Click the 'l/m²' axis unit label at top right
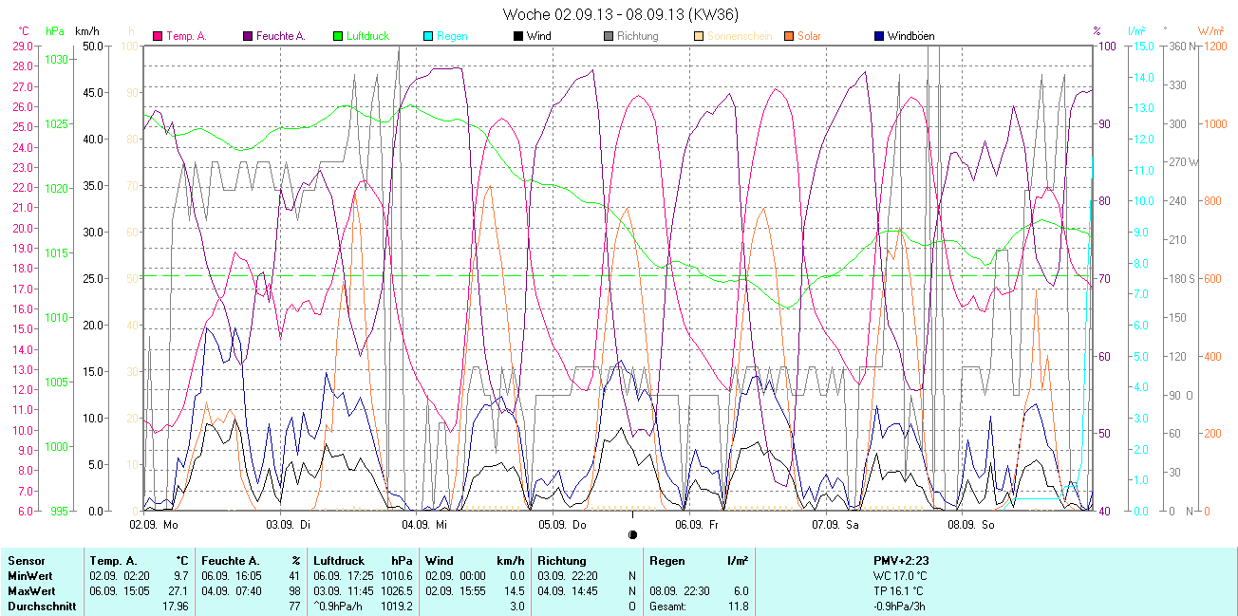This screenshot has width=1238, height=616. [1137, 30]
